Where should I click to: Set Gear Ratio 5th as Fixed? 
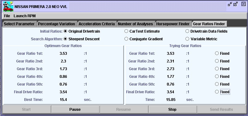click(222, 84)
